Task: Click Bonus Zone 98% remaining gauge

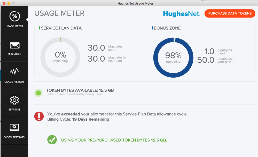Action: point(173,57)
